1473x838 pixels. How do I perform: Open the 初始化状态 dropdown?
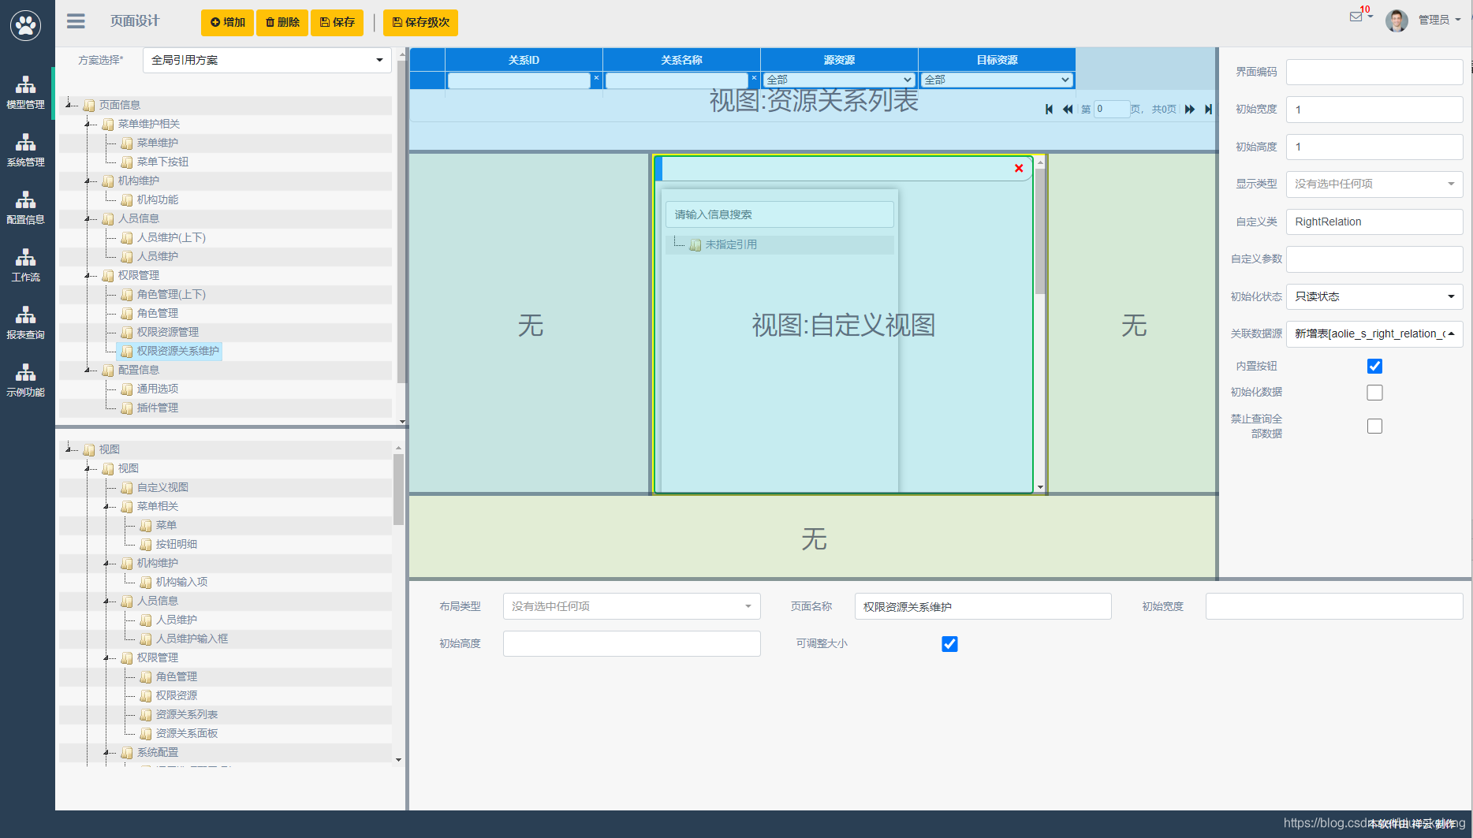pos(1374,296)
